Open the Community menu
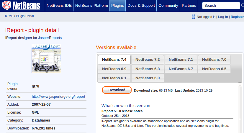Viewport: 244px width, 133px height. point(168,6)
